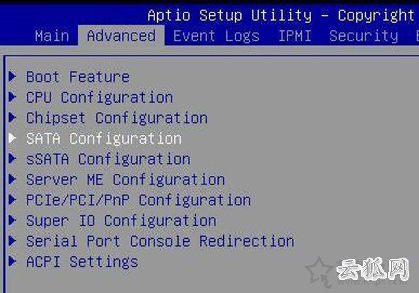Select SATA Configuration entry
The width and height of the screenshot is (419, 293).
click(103, 138)
